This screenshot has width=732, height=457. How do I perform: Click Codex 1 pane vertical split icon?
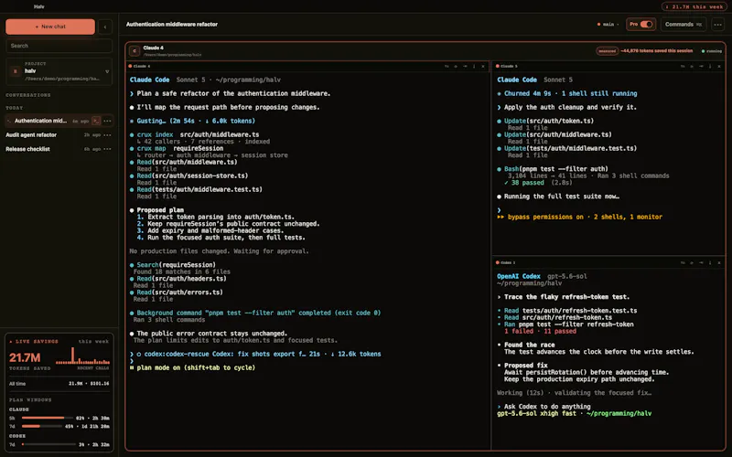click(x=710, y=262)
